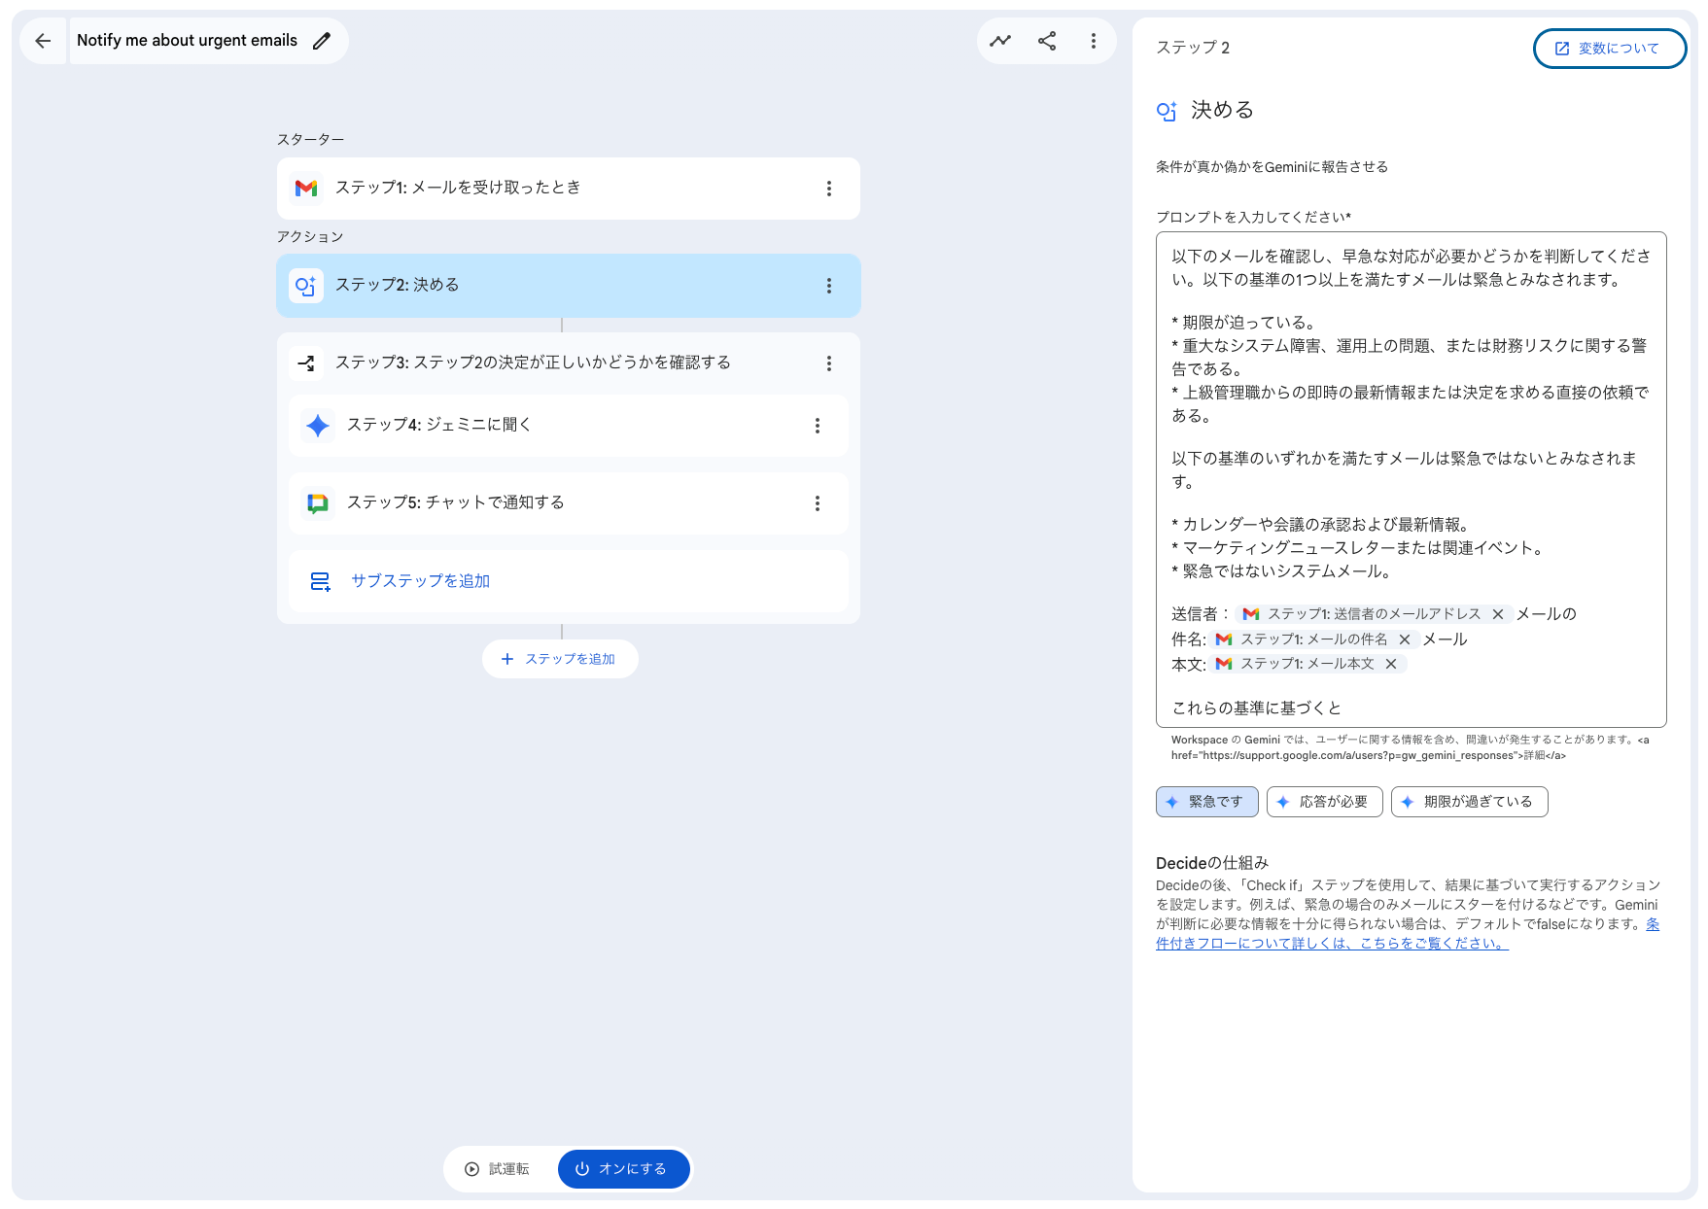The image size is (1708, 1209).
Task: Open the activity graph icon
Action: [x=1000, y=41]
